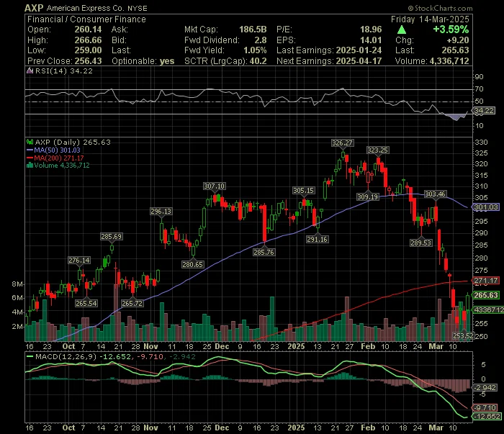
Task: Click the MA(200) 271.17 legend entry
Action: click(59, 158)
